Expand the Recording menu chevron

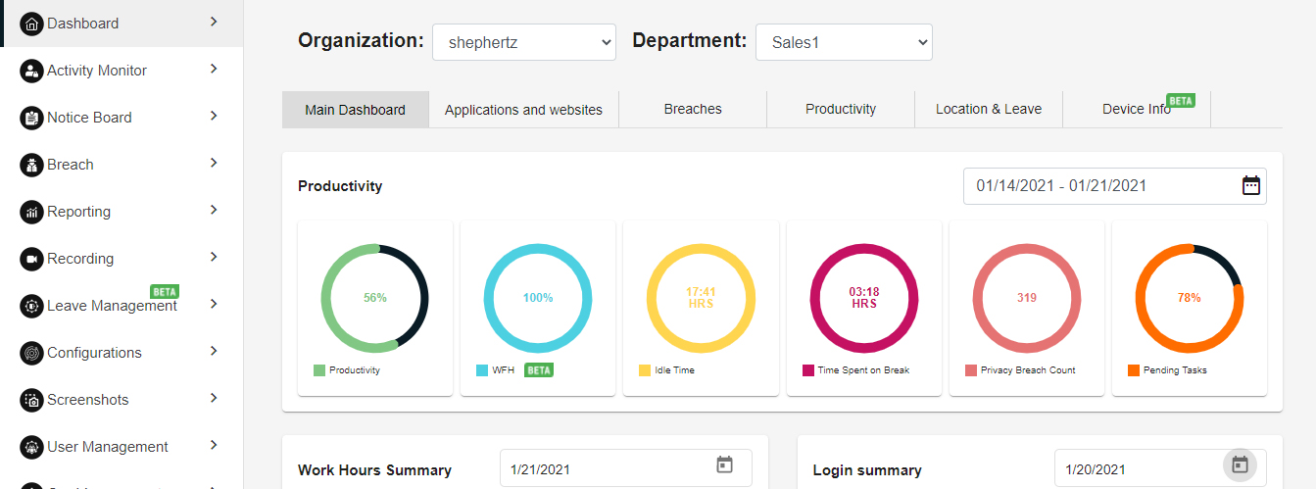pos(214,257)
